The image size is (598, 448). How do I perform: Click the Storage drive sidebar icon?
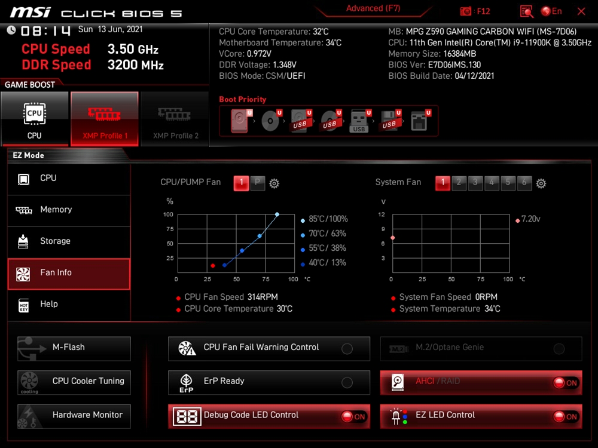pyautogui.click(x=23, y=241)
